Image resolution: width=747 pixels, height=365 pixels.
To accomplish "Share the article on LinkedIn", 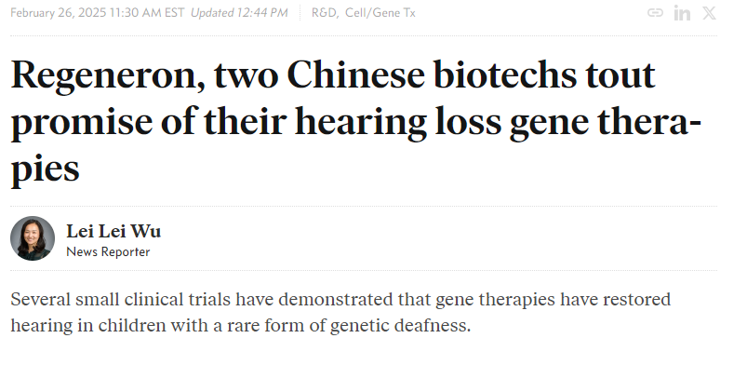I will 682,13.
